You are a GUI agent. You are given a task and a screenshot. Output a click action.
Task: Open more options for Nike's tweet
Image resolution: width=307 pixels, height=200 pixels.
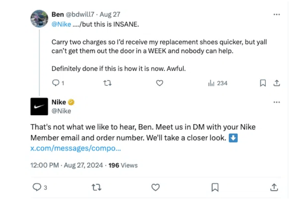pyautogui.click(x=277, y=102)
